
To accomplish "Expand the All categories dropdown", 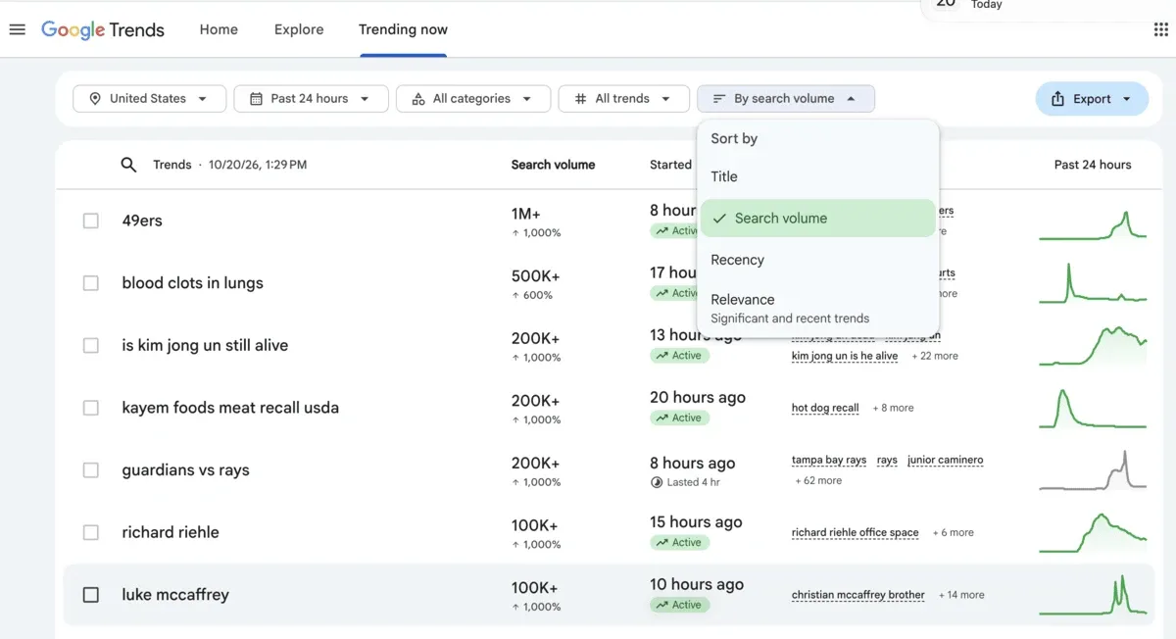I will pos(473,99).
